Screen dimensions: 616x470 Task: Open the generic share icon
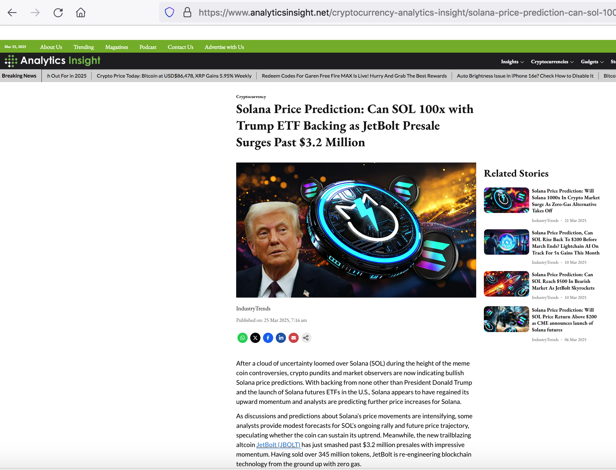click(x=306, y=338)
